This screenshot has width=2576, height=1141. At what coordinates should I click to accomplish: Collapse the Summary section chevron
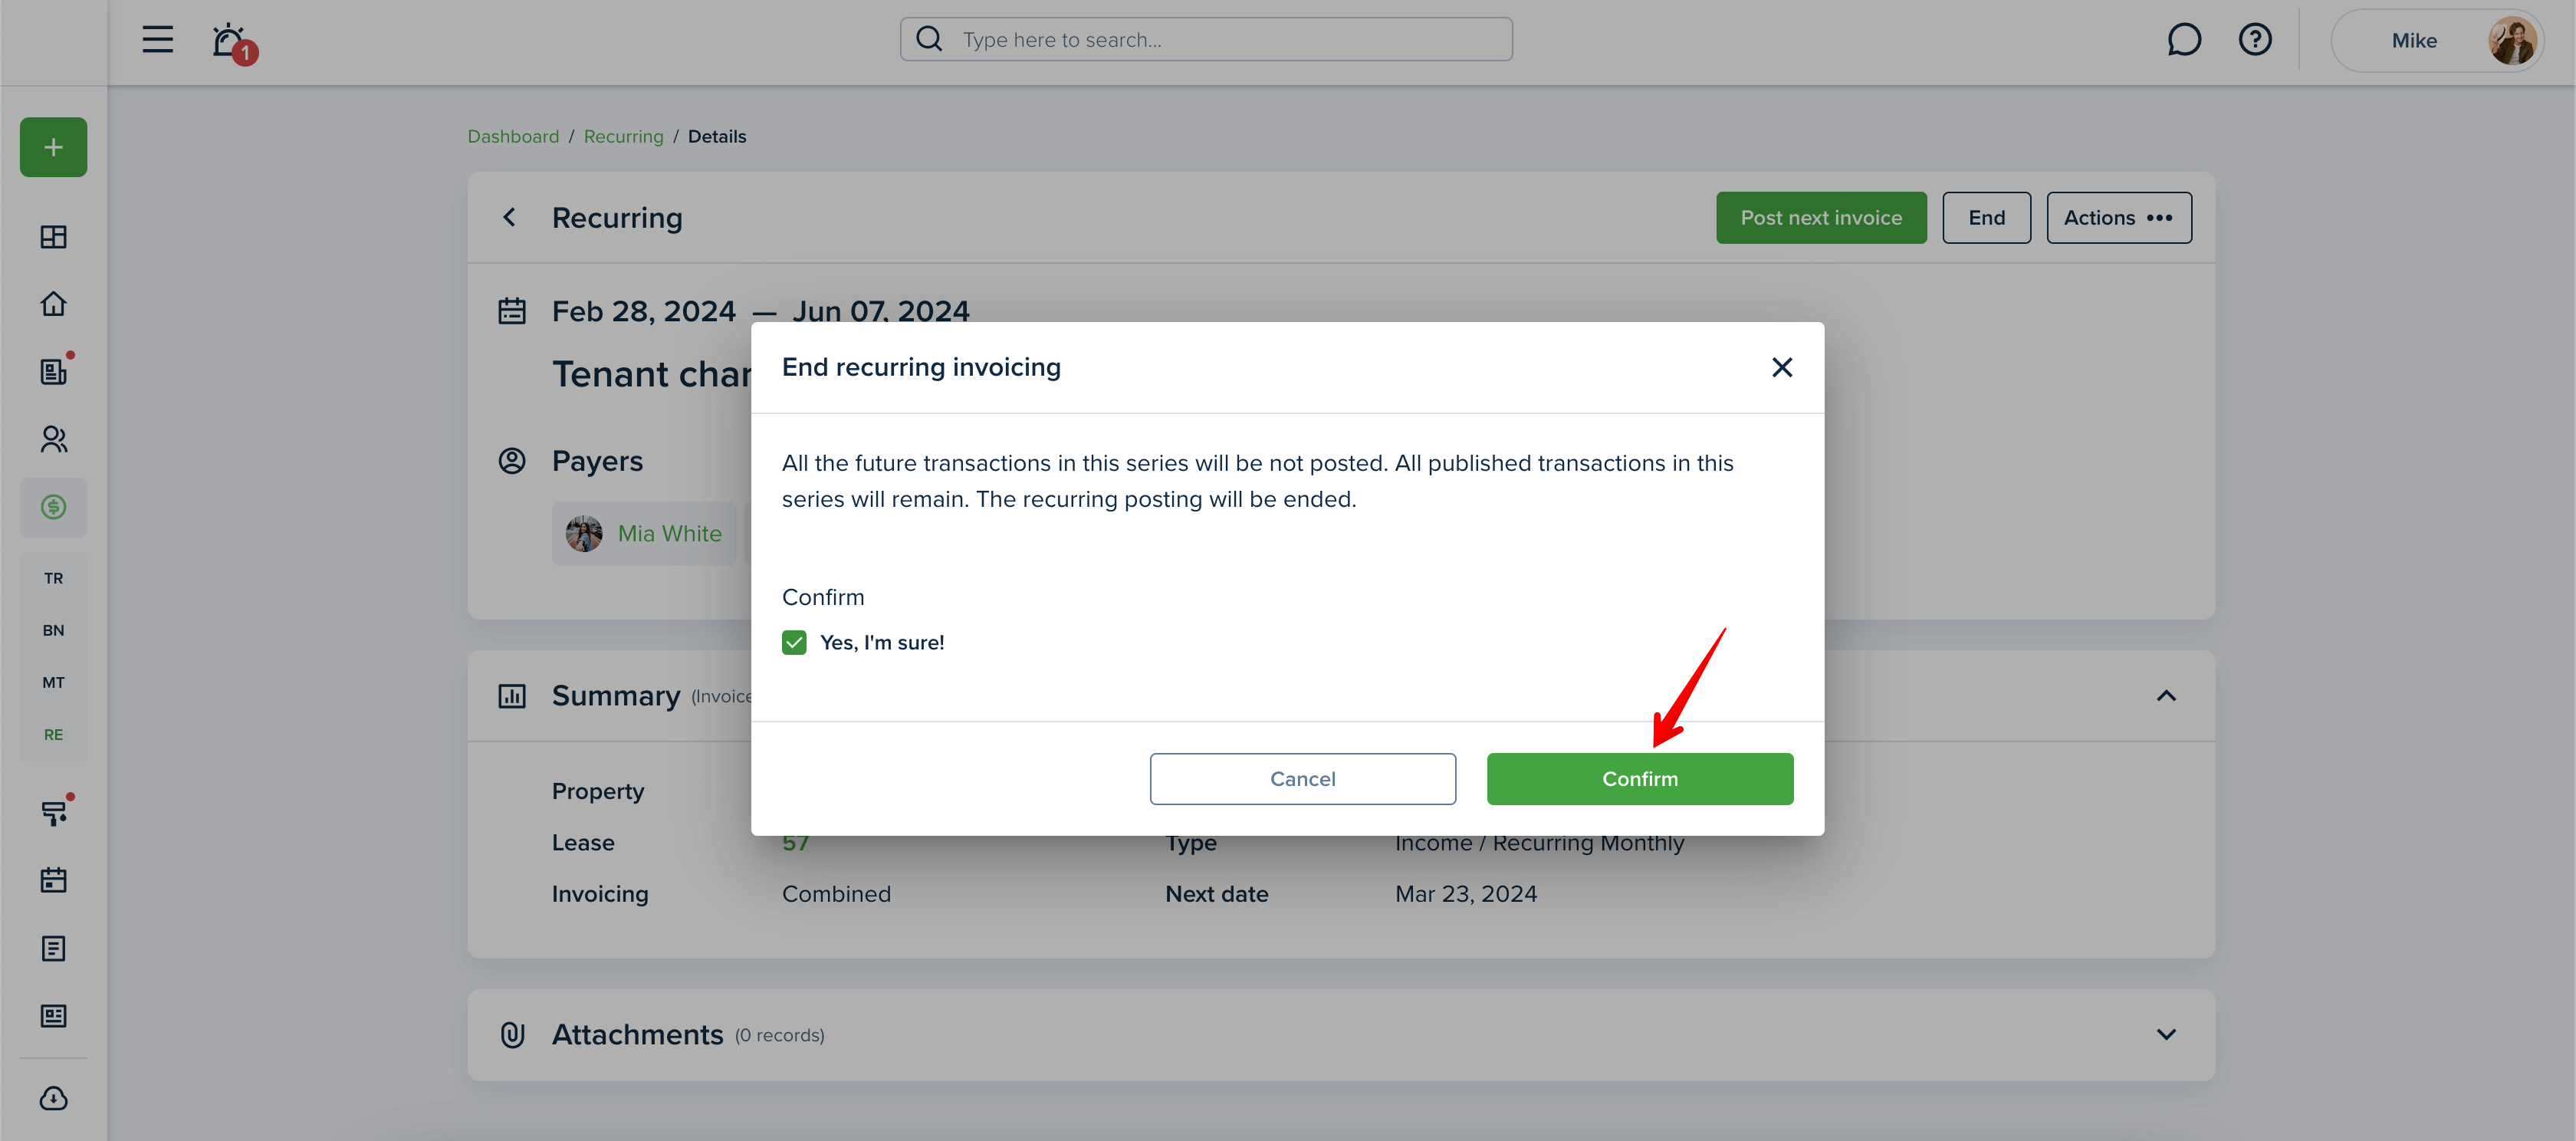tap(2166, 696)
